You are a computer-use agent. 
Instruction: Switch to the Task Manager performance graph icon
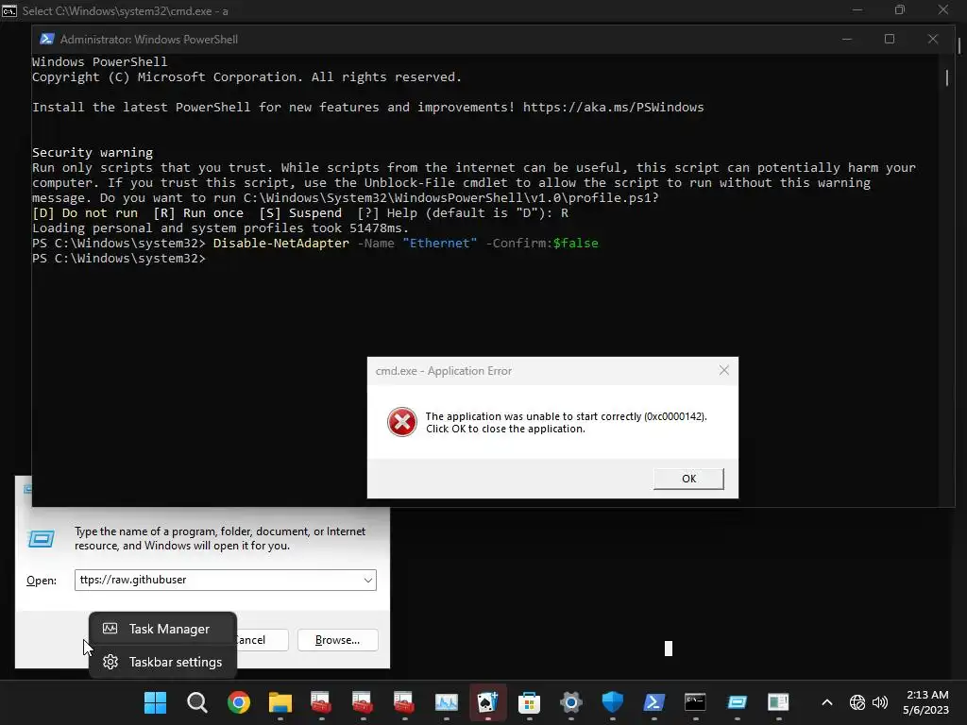click(447, 702)
